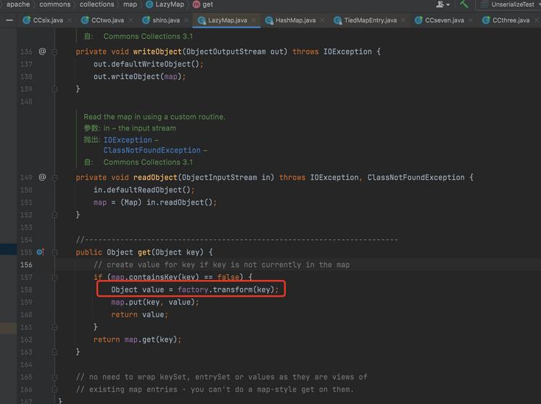Click the 'get' method breadcrumb
Screen dimensions: 541x404
click(203, 4)
